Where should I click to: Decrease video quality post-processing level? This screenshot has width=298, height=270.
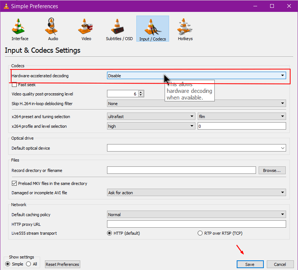(x=141, y=95)
